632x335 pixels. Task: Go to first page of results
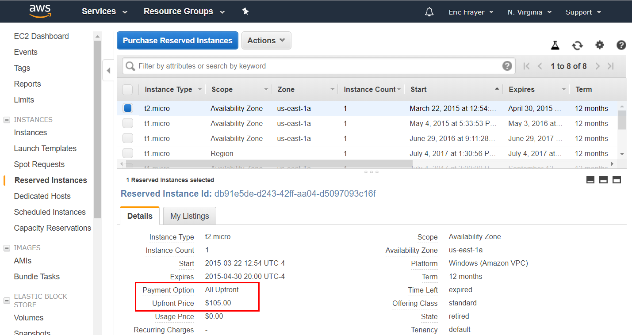(x=526, y=66)
